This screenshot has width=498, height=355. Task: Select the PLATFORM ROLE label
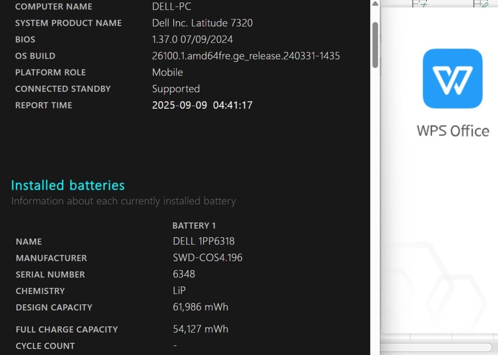51,73
